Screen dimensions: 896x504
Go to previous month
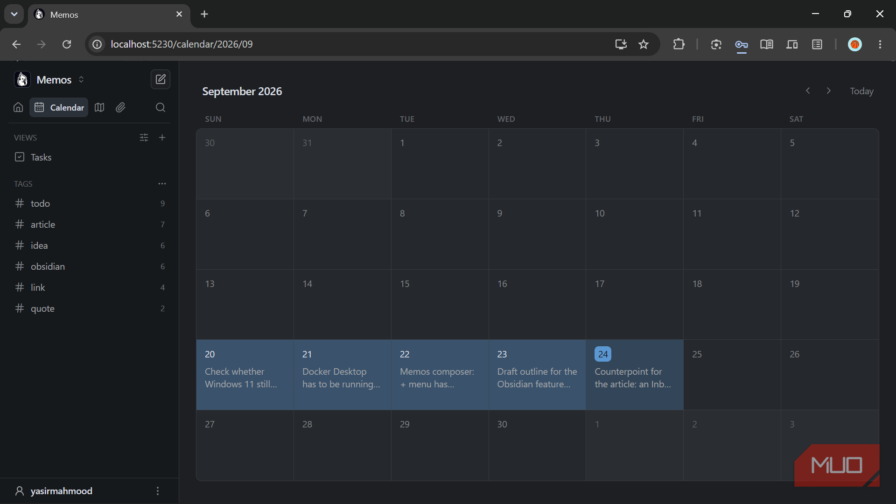(x=808, y=91)
